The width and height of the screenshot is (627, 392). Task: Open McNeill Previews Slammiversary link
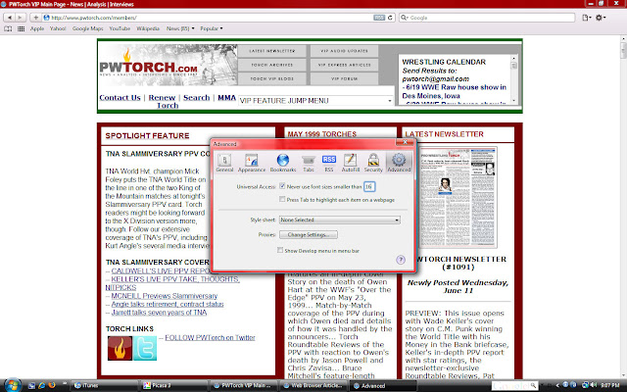165,296
